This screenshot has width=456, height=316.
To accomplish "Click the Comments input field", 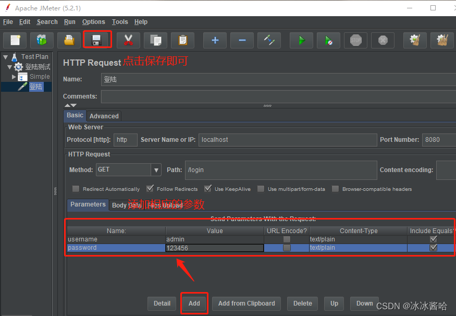I will [278, 96].
